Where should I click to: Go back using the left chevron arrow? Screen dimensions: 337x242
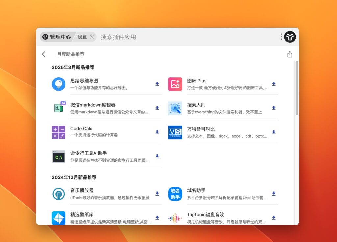(43, 54)
